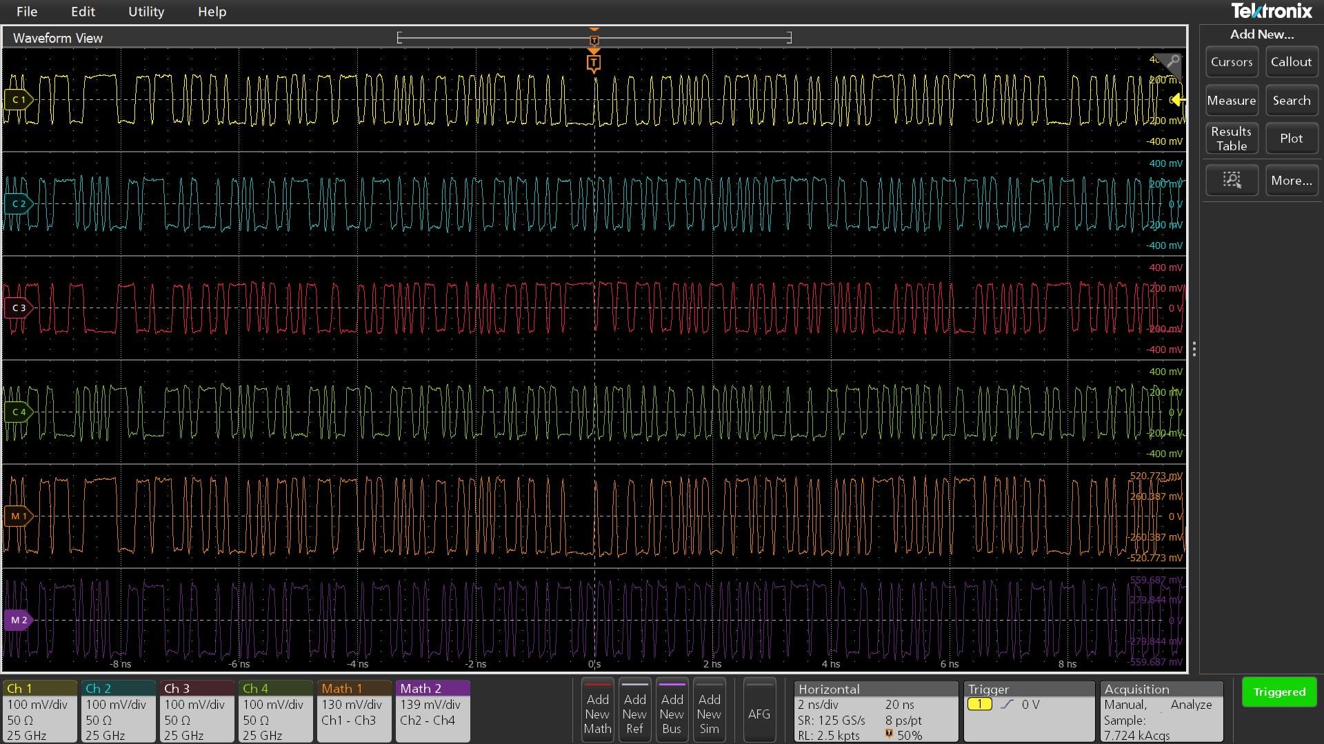Click the yellow trigger level arrow indicator

pos(1178,100)
